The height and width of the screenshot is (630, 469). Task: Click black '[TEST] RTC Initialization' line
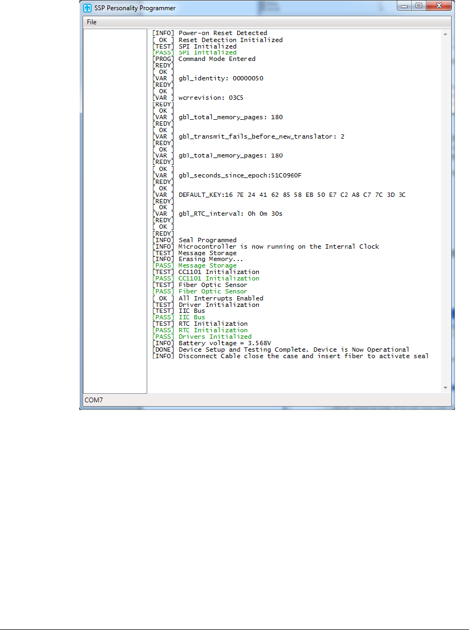pyautogui.click(x=200, y=324)
